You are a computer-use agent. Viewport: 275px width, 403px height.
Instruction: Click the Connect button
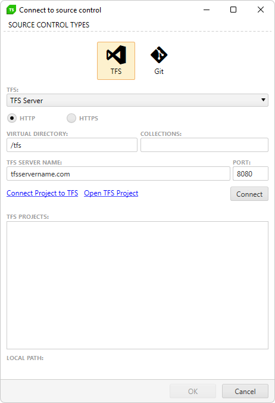click(249, 194)
